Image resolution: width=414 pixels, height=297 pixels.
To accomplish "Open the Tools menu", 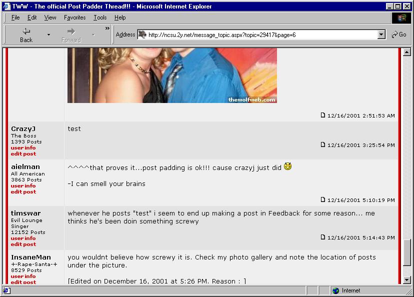I will (100, 17).
